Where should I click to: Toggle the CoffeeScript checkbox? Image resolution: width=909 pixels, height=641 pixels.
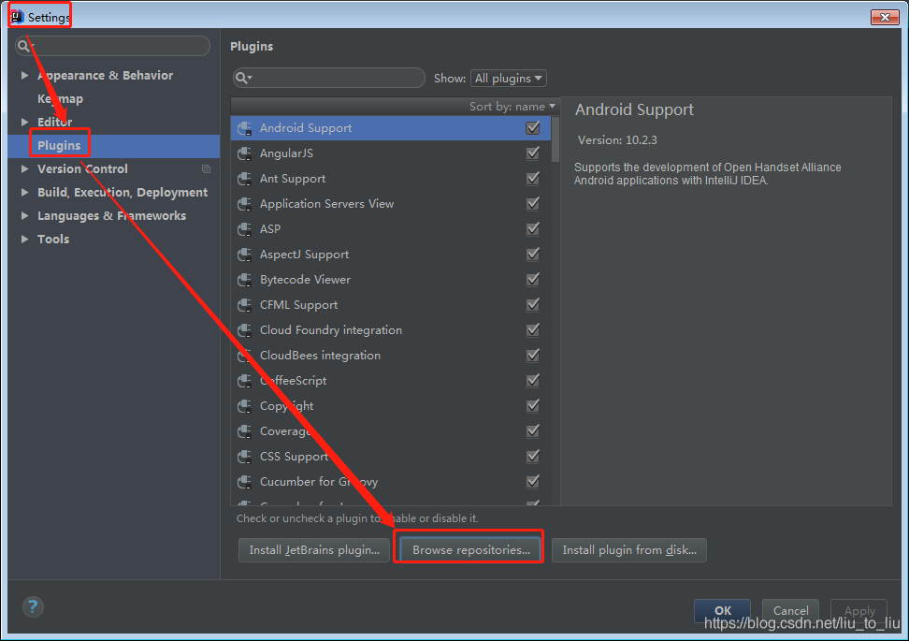533,380
